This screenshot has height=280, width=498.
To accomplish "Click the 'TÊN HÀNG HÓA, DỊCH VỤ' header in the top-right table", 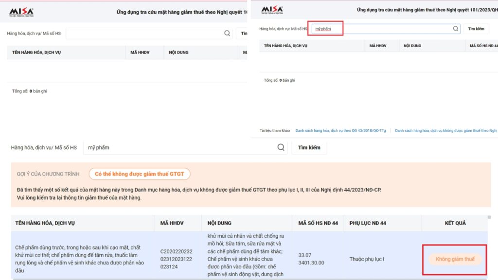I will click(x=285, y=46).
